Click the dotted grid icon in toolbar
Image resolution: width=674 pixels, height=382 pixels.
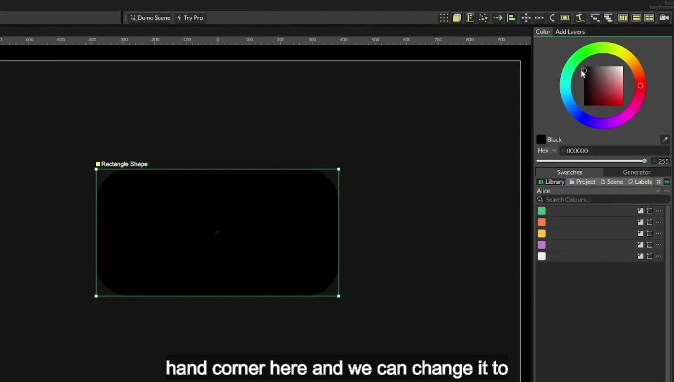tap(444, 18)
